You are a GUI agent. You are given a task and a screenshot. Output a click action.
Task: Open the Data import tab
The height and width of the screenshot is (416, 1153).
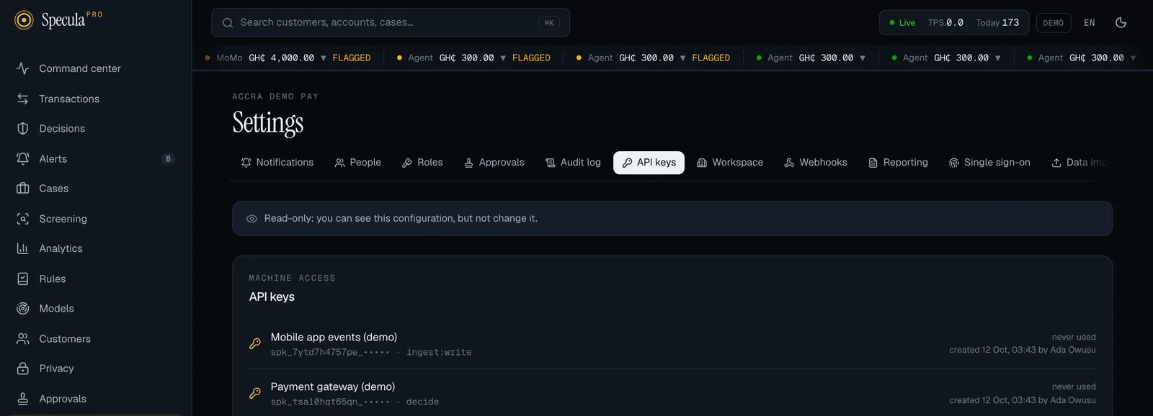tap(1078, 163)
